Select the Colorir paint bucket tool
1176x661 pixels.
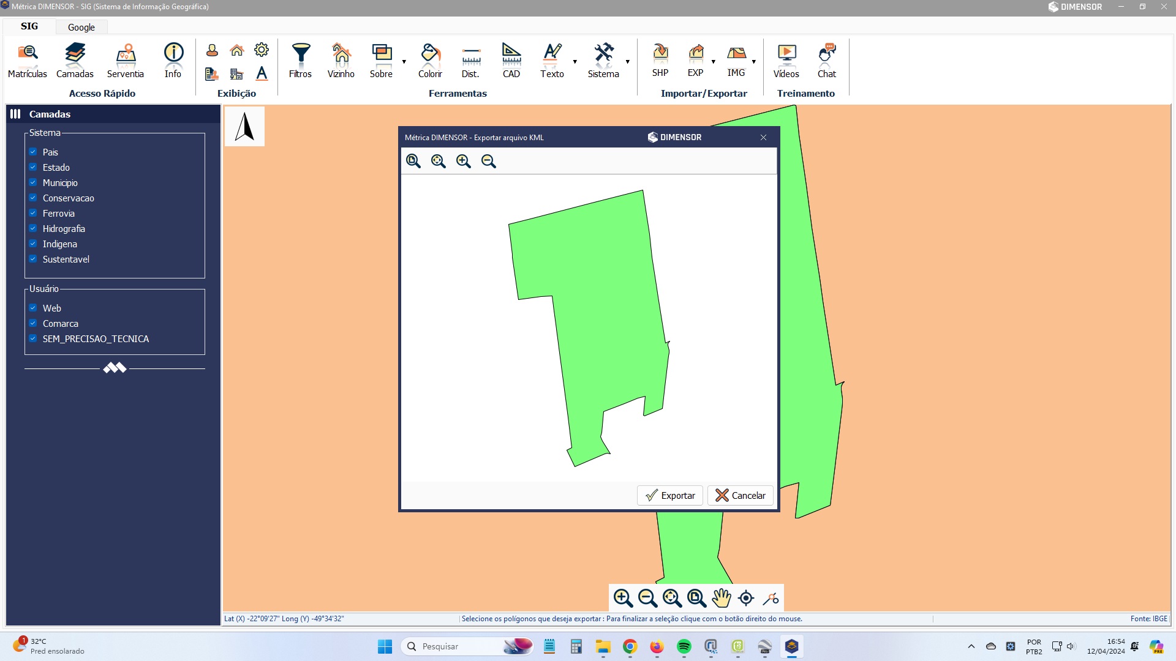[431, 61]
